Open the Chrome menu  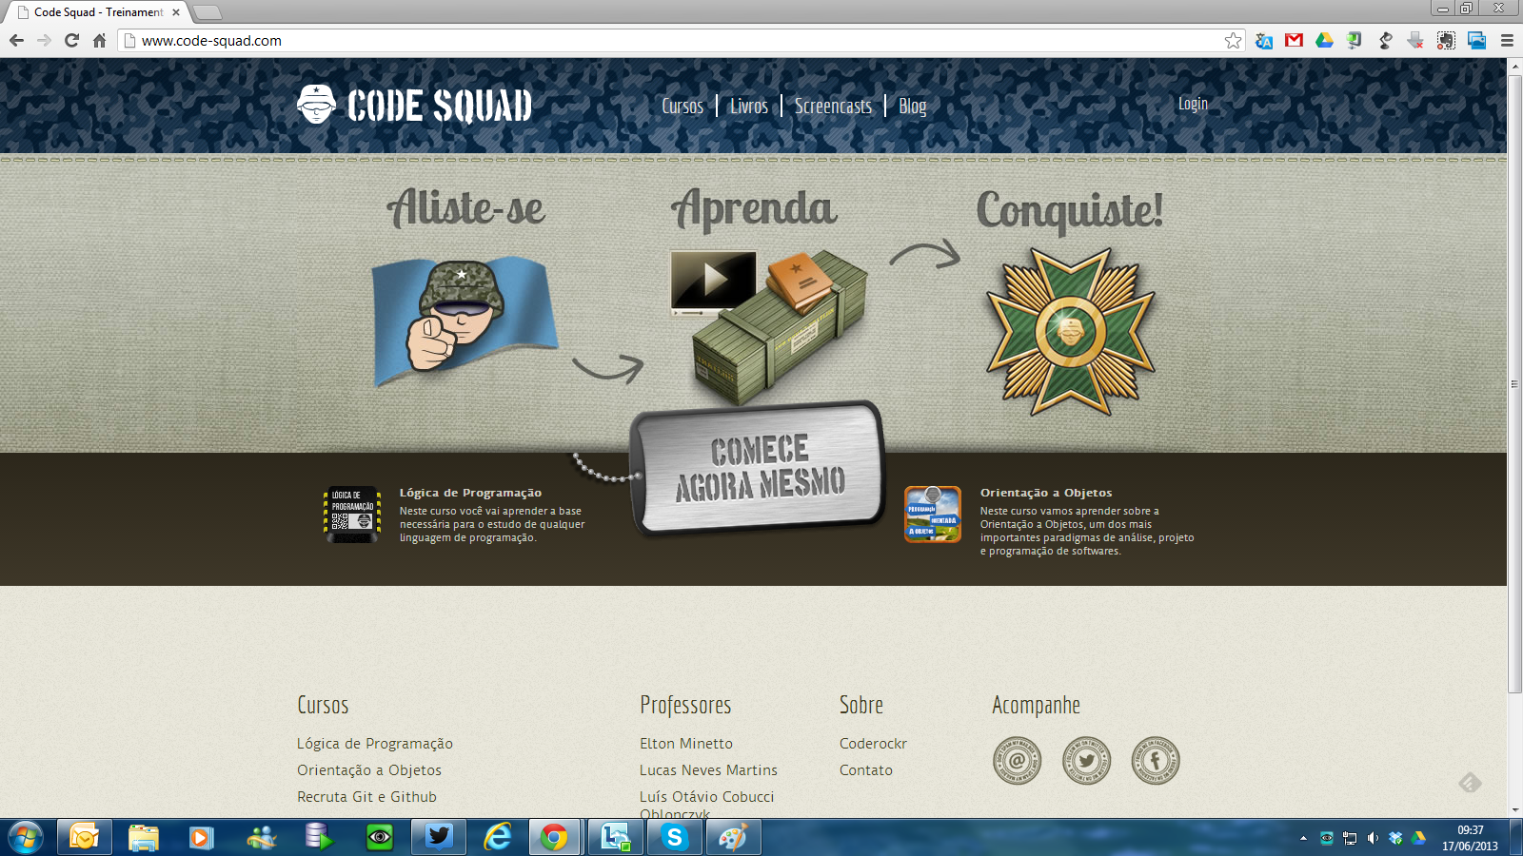pos(1507,40)
